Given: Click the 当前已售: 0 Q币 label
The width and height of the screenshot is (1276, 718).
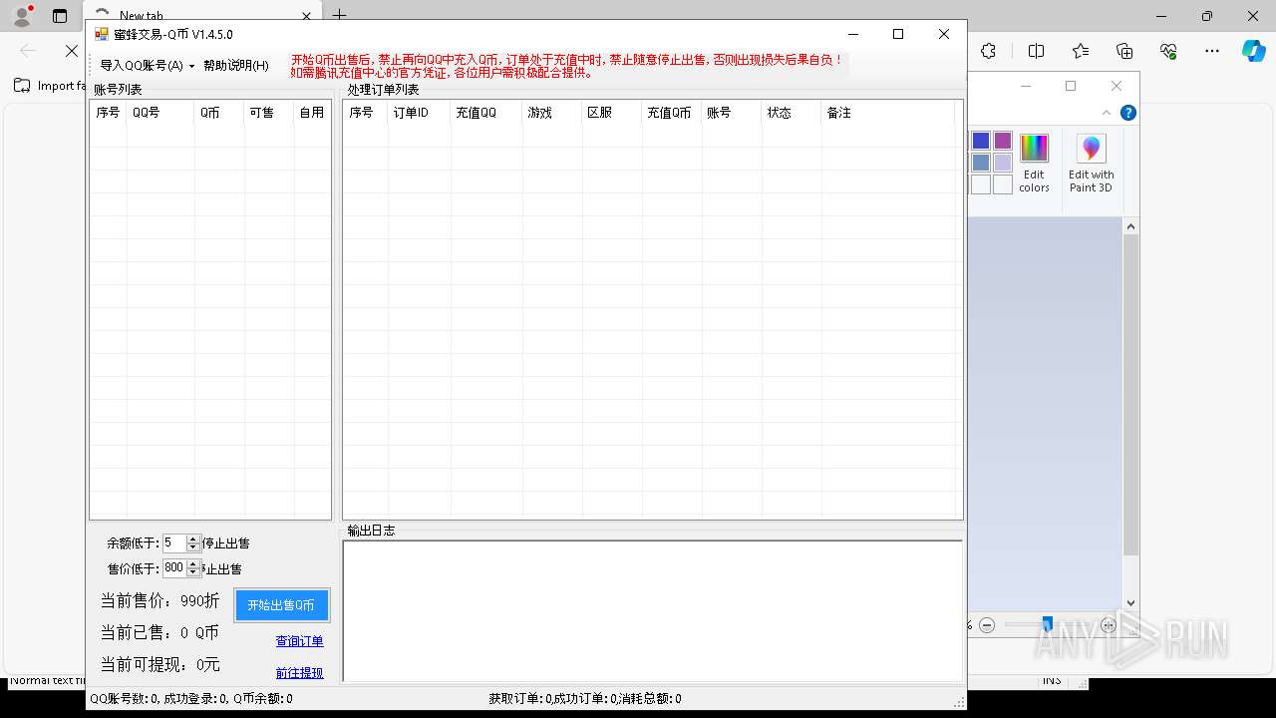Looking at the screenshot, I should pyautogui.click(x=159, y=632).
